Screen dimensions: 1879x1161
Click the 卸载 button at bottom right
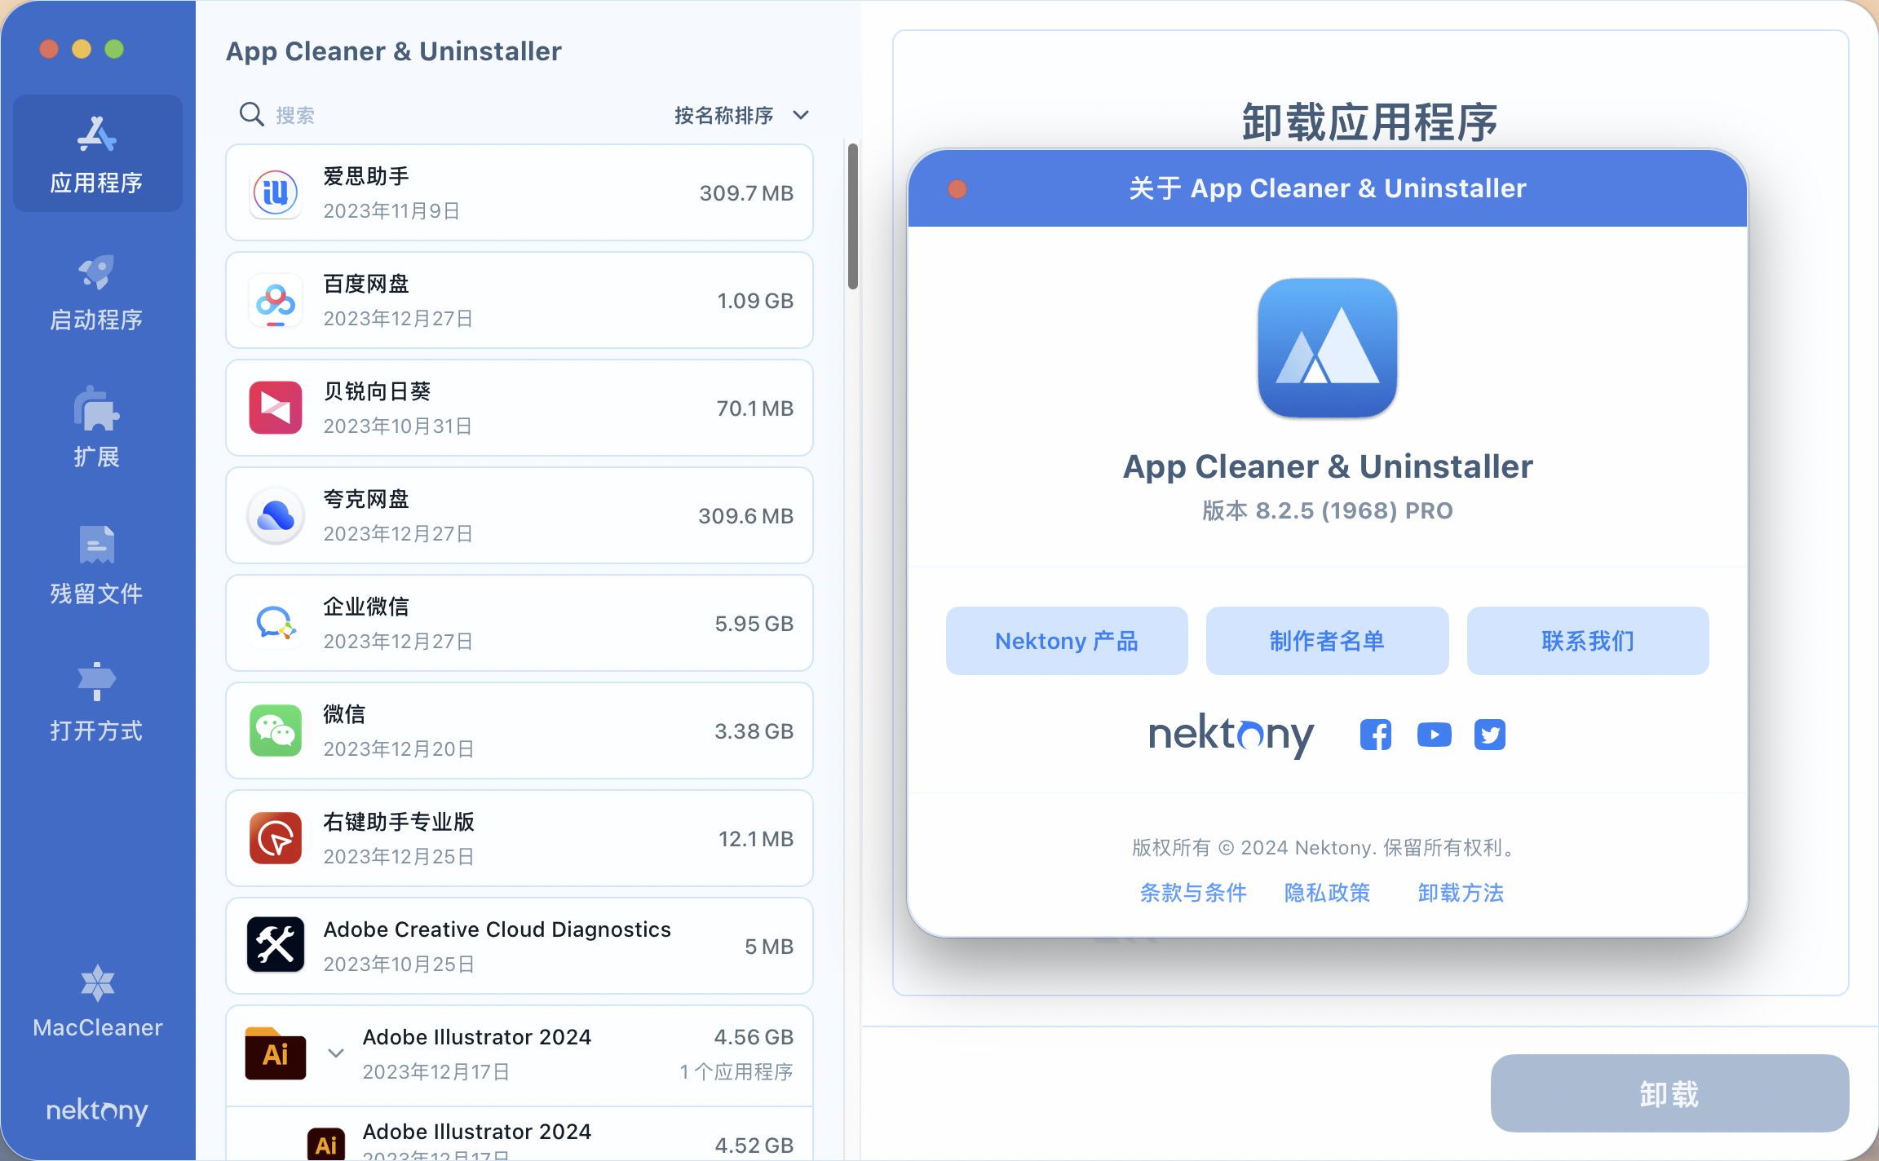point(1669,1093)
